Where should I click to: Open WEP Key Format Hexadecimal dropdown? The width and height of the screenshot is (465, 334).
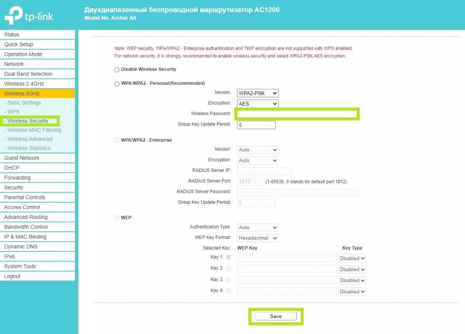(258, 238)
